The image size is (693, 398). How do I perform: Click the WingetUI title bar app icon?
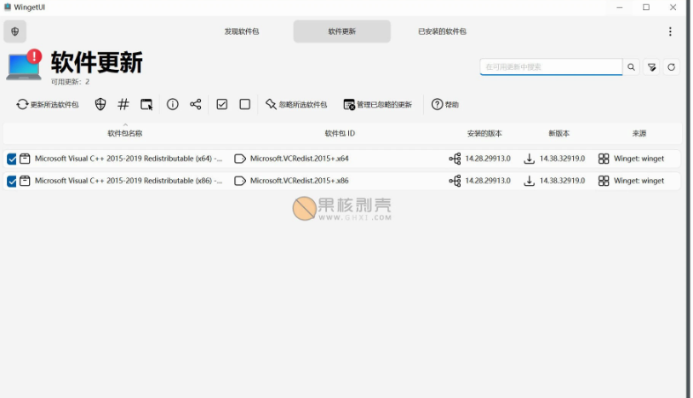[7, 7]
